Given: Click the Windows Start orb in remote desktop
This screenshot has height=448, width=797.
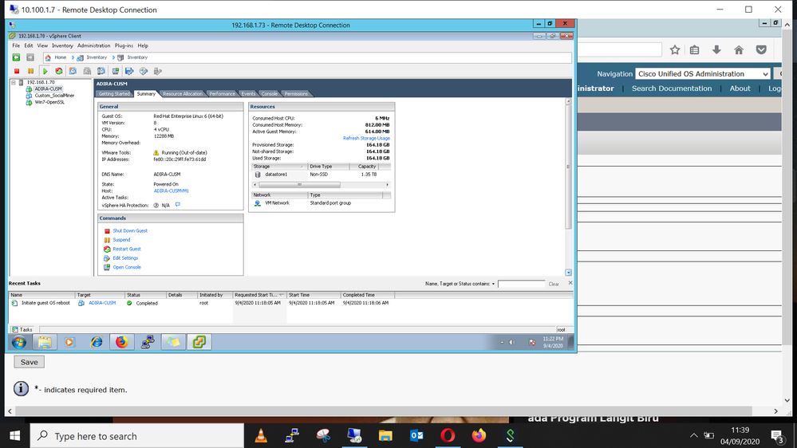Looking at the screenshot, I should click(x=19, y=342).
